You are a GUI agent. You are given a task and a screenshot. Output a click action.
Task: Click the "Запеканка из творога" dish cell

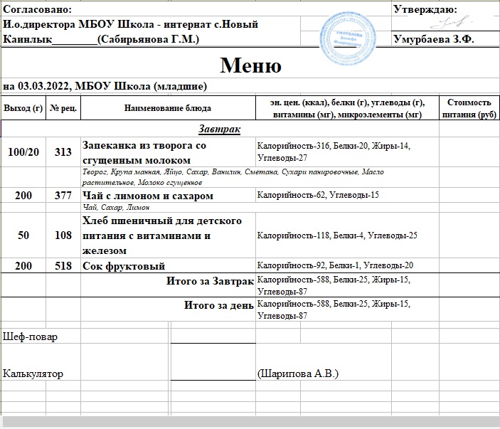tap(144, 152)
